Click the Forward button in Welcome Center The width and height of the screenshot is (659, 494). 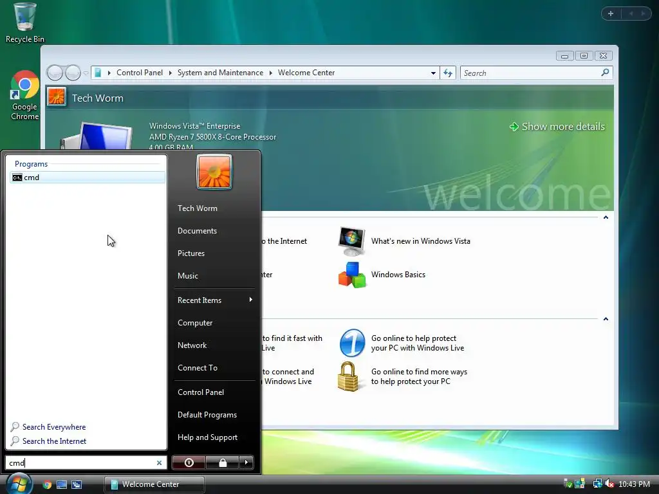(73, 73)
